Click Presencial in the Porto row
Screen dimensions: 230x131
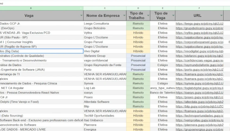(138, 70)
